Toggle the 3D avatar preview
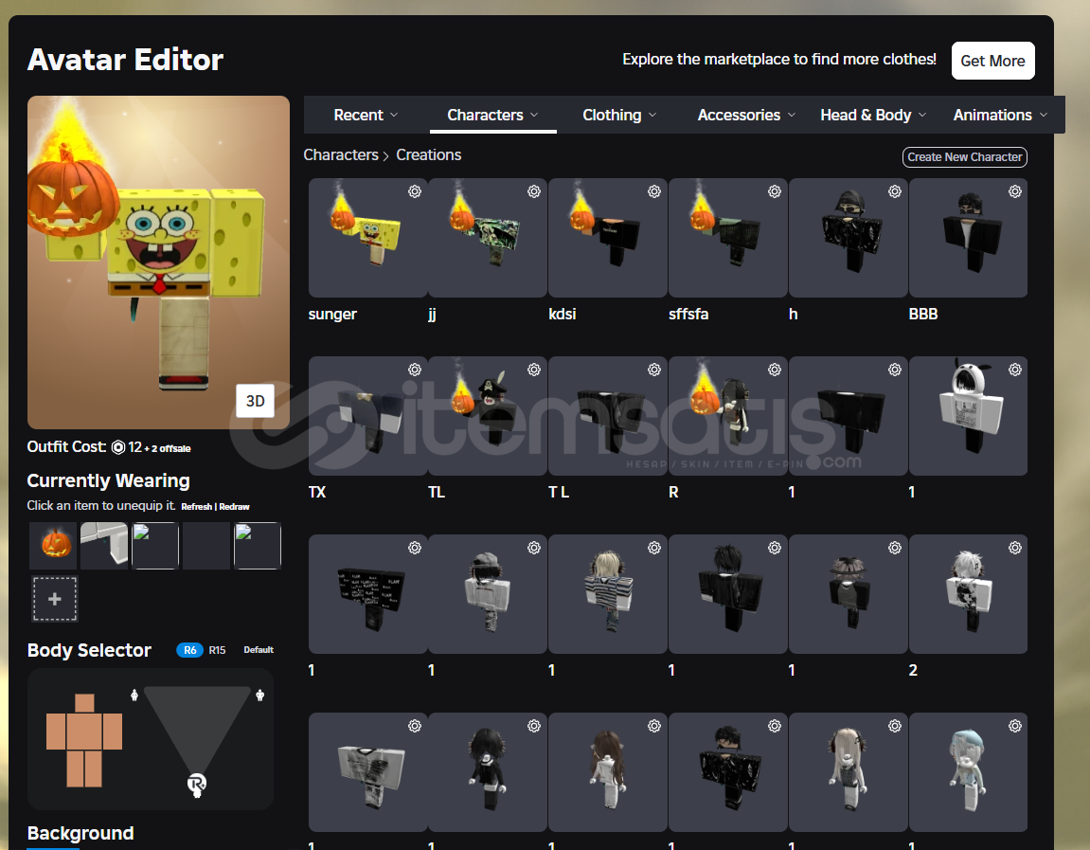1090x850 pixels. click(255, 401)
